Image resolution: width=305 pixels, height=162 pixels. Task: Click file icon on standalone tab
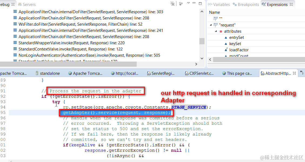pyautogui.click(x=37, y=73)
